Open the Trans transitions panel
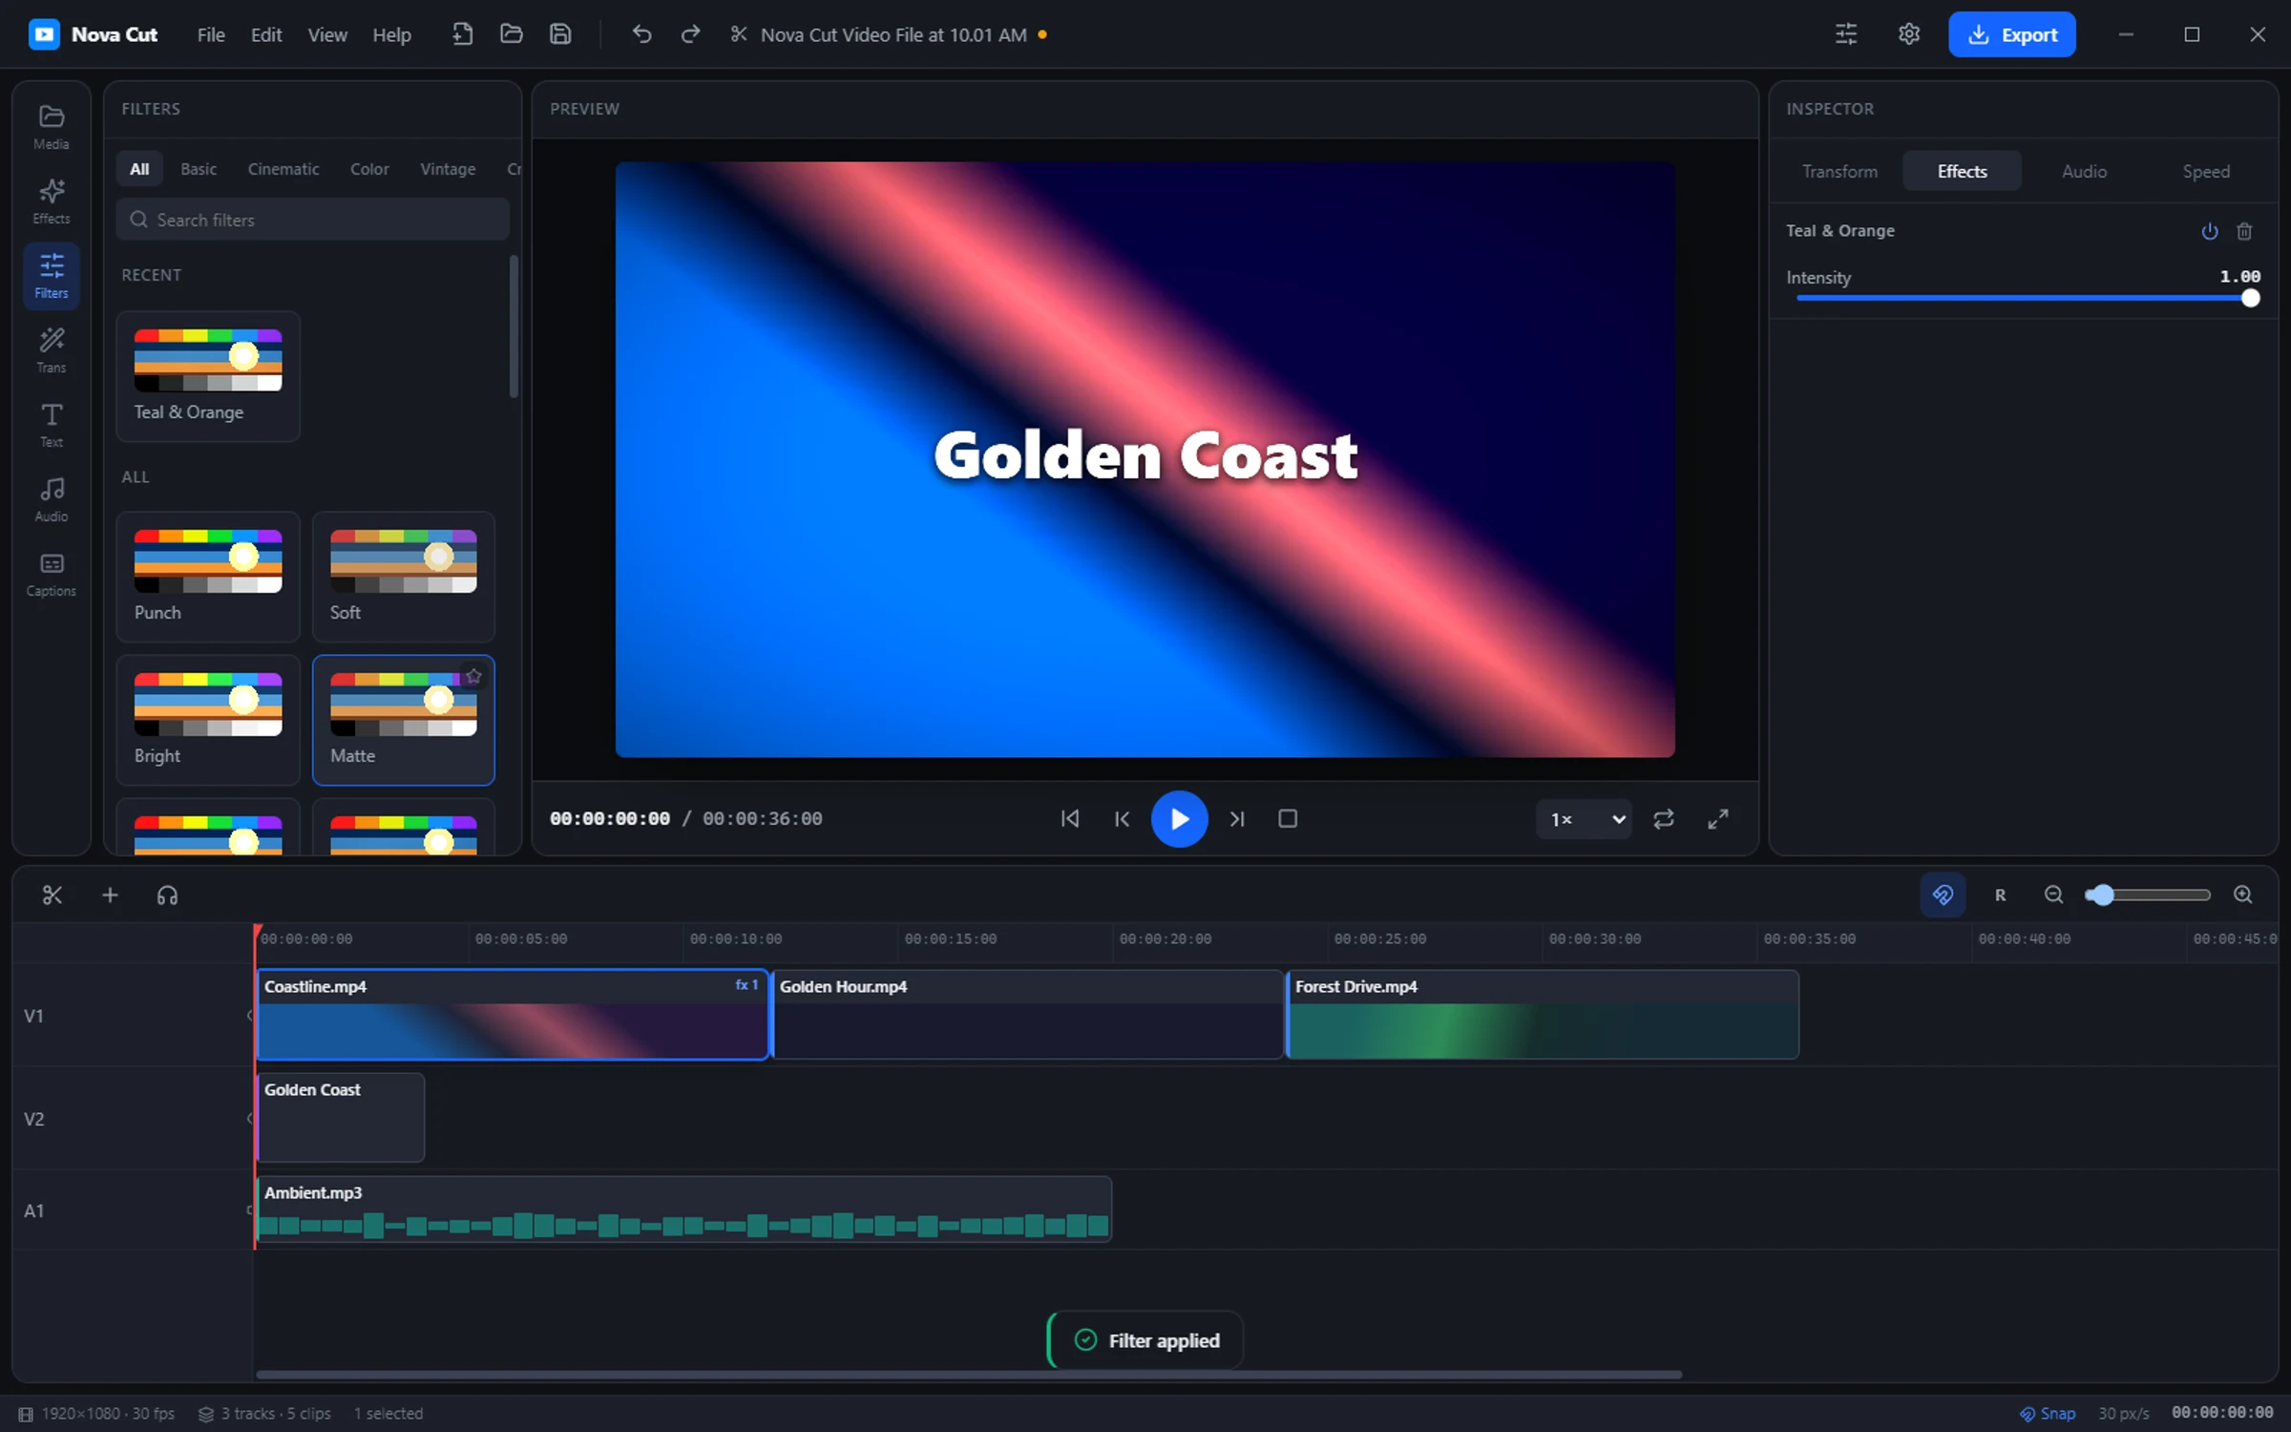Viewport: 2291px width, 1432px height. pos(52,350)
